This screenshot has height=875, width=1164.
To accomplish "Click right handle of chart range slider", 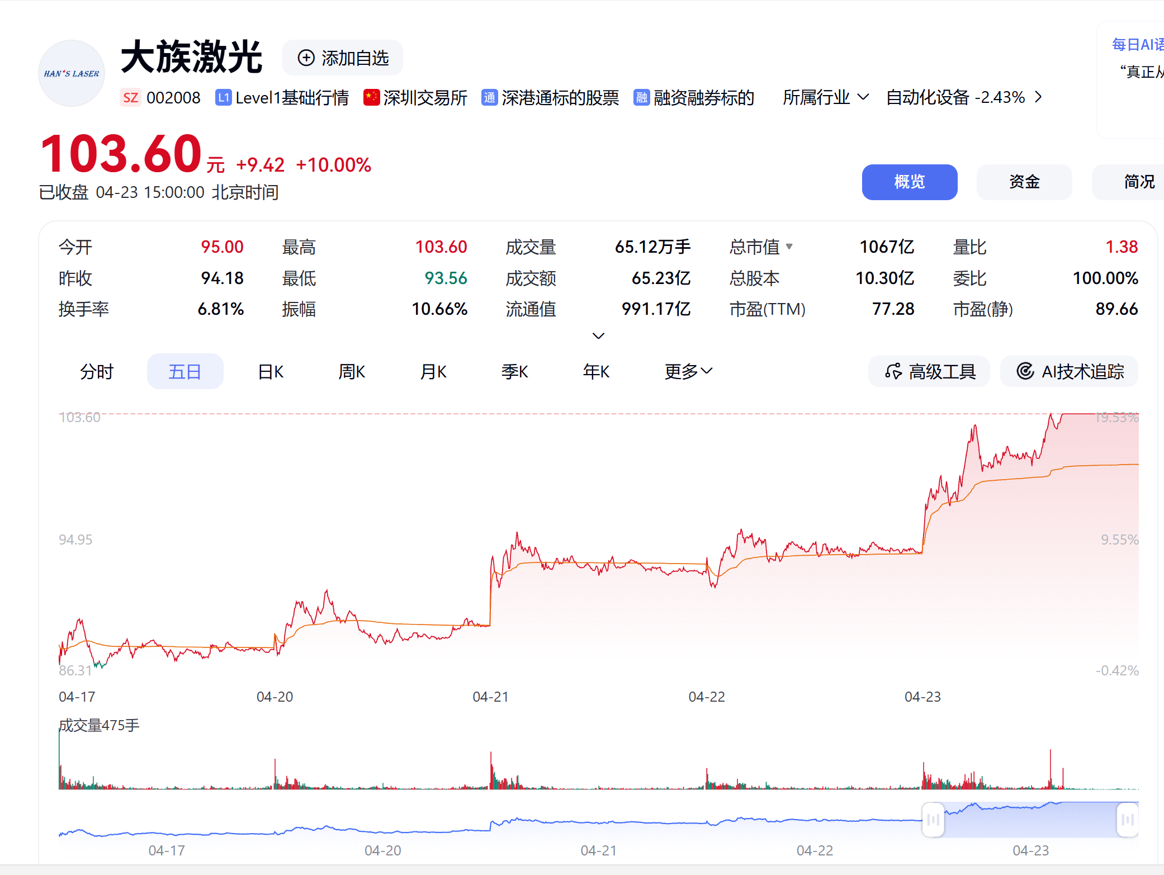I will click(x=1127, y=820).
